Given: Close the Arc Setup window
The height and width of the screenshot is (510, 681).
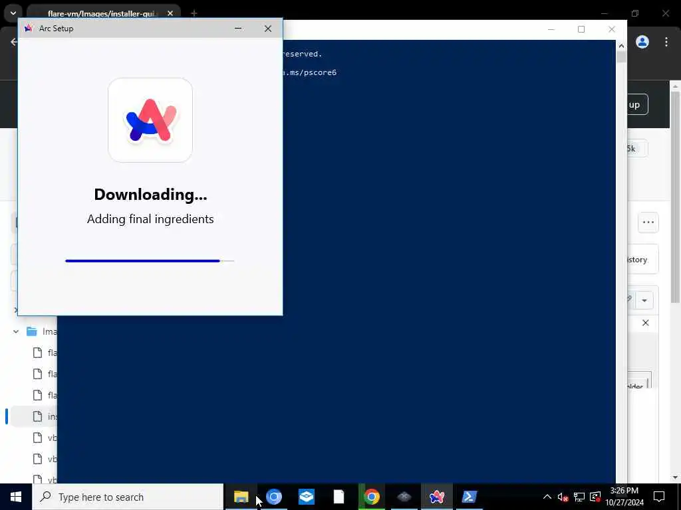Looking at the screenshot, I should (268, 29).
